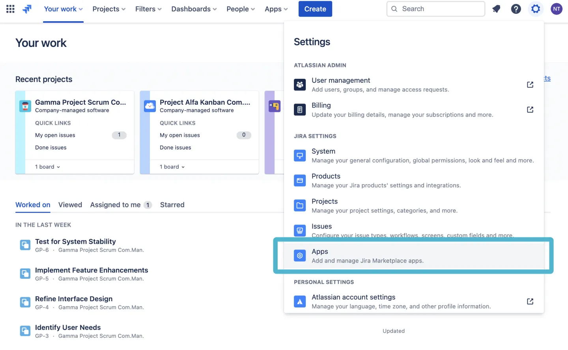Click the blue Create button
The width and height of the screenshot is (568, 350).
click(x=315, y=9)
